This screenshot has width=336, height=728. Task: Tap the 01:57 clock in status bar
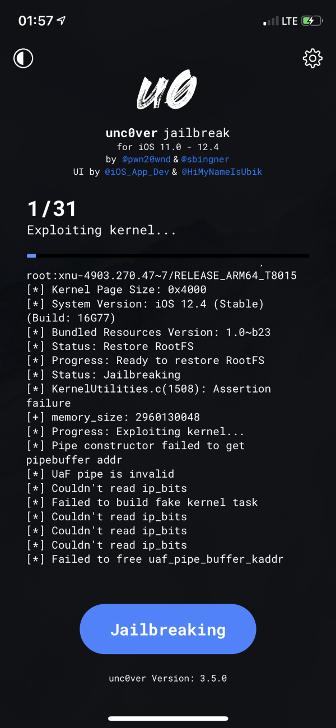pyautogui.click(x=36, y=21)
